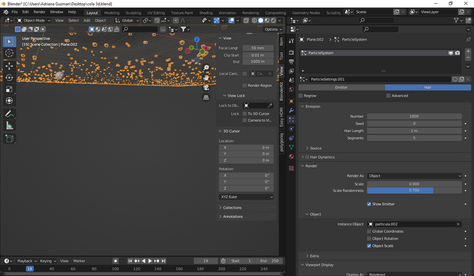Open the Render As Object dropdown

click(x=415, y=176)
